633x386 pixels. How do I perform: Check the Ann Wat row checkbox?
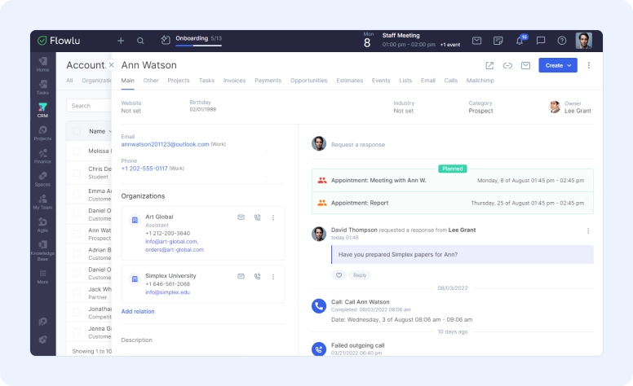coord(77,234)
